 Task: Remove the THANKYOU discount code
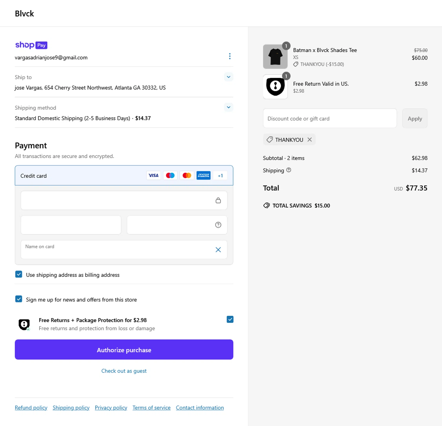point(309,139)
